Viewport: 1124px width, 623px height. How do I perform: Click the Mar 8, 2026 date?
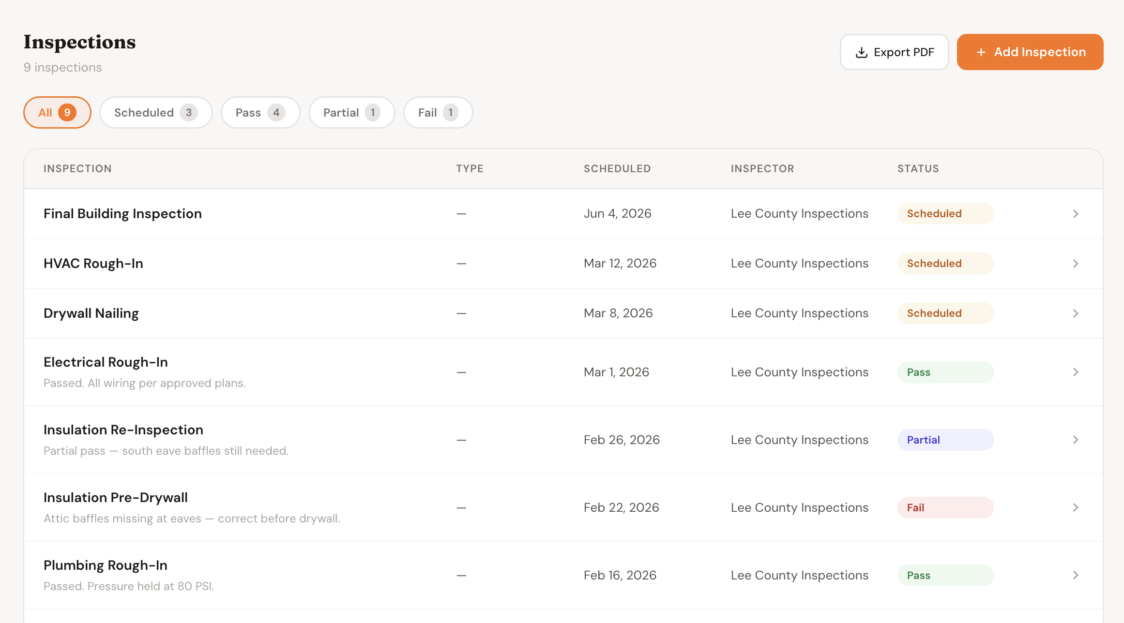click(618, 313)
